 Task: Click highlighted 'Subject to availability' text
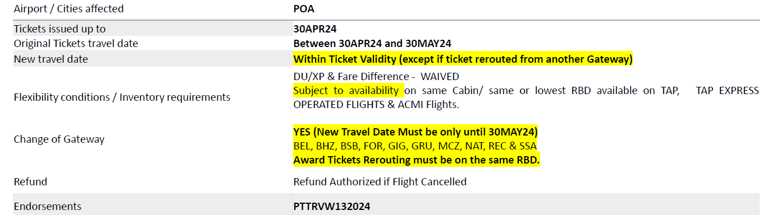point(346,90)
